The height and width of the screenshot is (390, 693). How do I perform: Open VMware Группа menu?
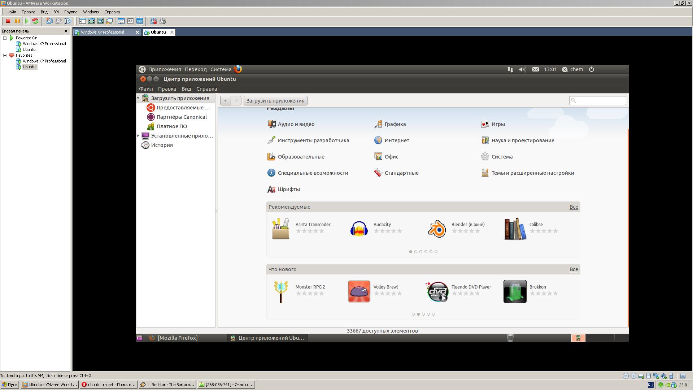(x=71, y=12)
